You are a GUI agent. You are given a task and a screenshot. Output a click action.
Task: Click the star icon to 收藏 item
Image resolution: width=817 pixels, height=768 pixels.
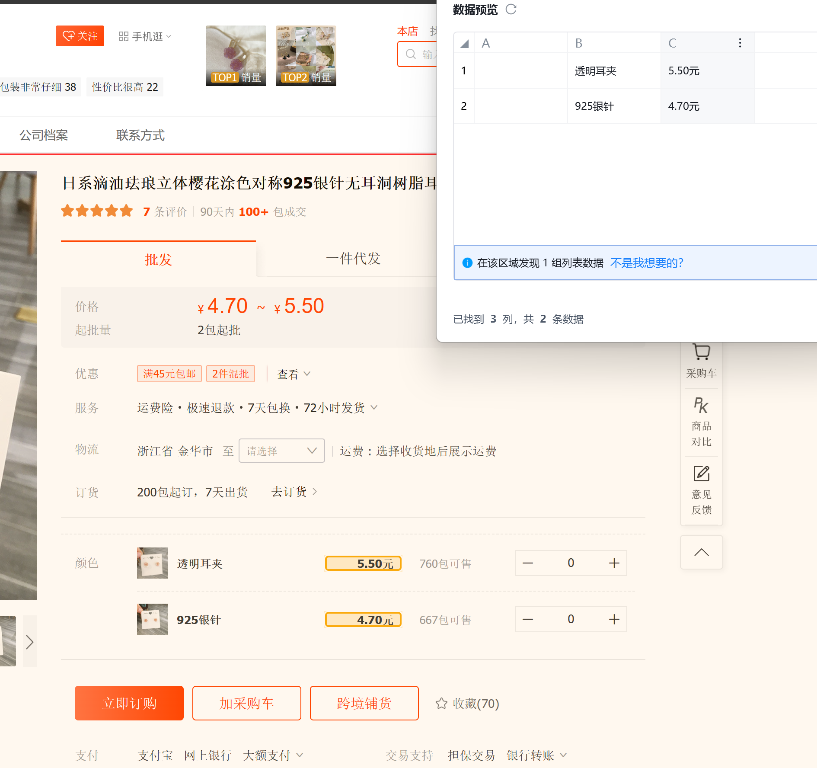point(441,704)
